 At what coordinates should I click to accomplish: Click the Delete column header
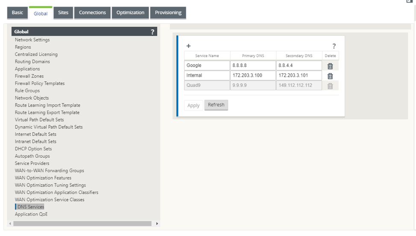(330, 56)
